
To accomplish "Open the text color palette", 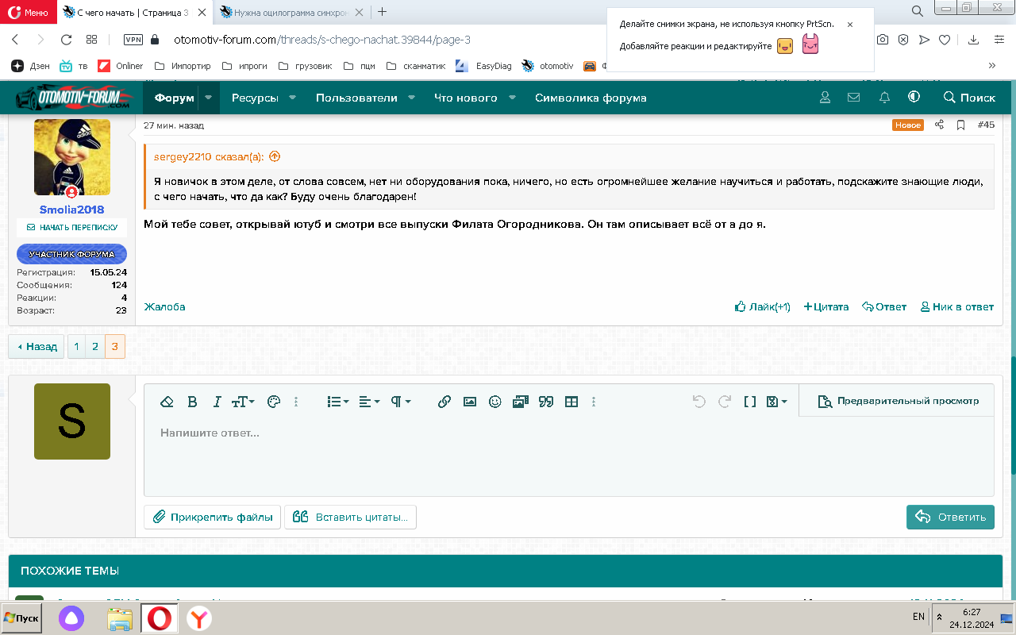I will (x=274, y=402).
